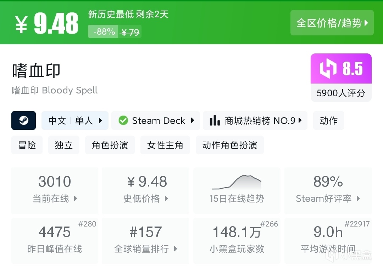Screen dimensions: 383x269
Task: Click the Steam platform logo icon
Action: [23, 121]
